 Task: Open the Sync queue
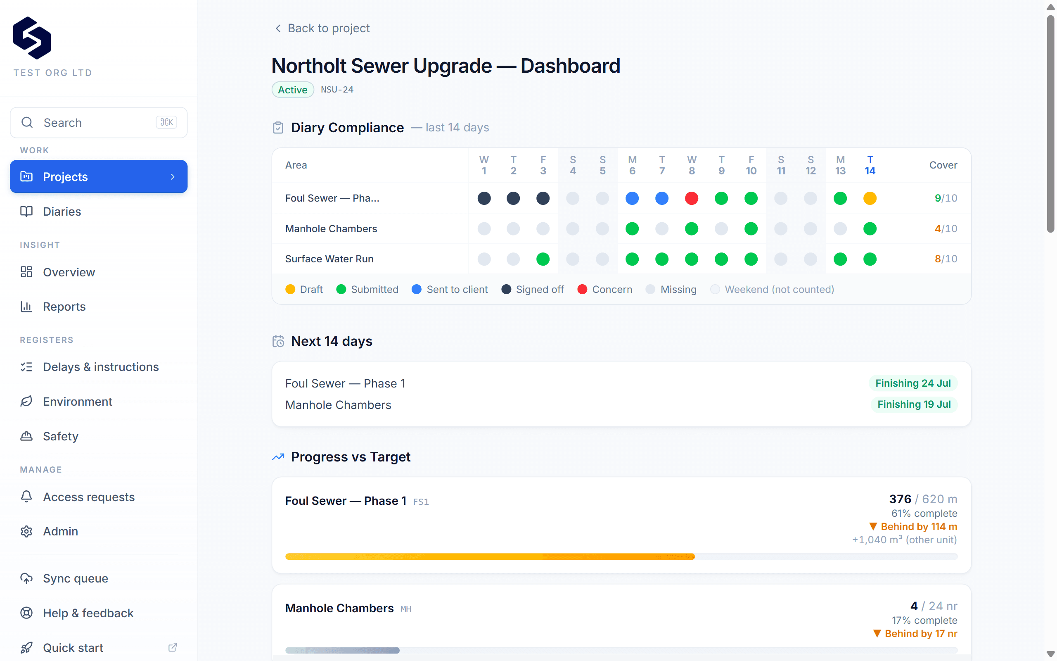coord(99,578)
